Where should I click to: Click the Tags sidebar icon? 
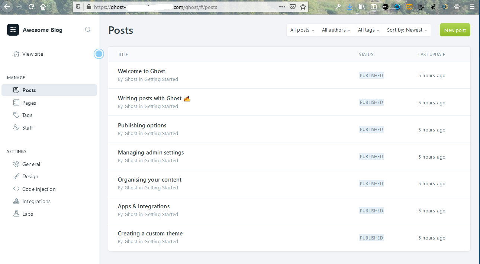[16, 115]
